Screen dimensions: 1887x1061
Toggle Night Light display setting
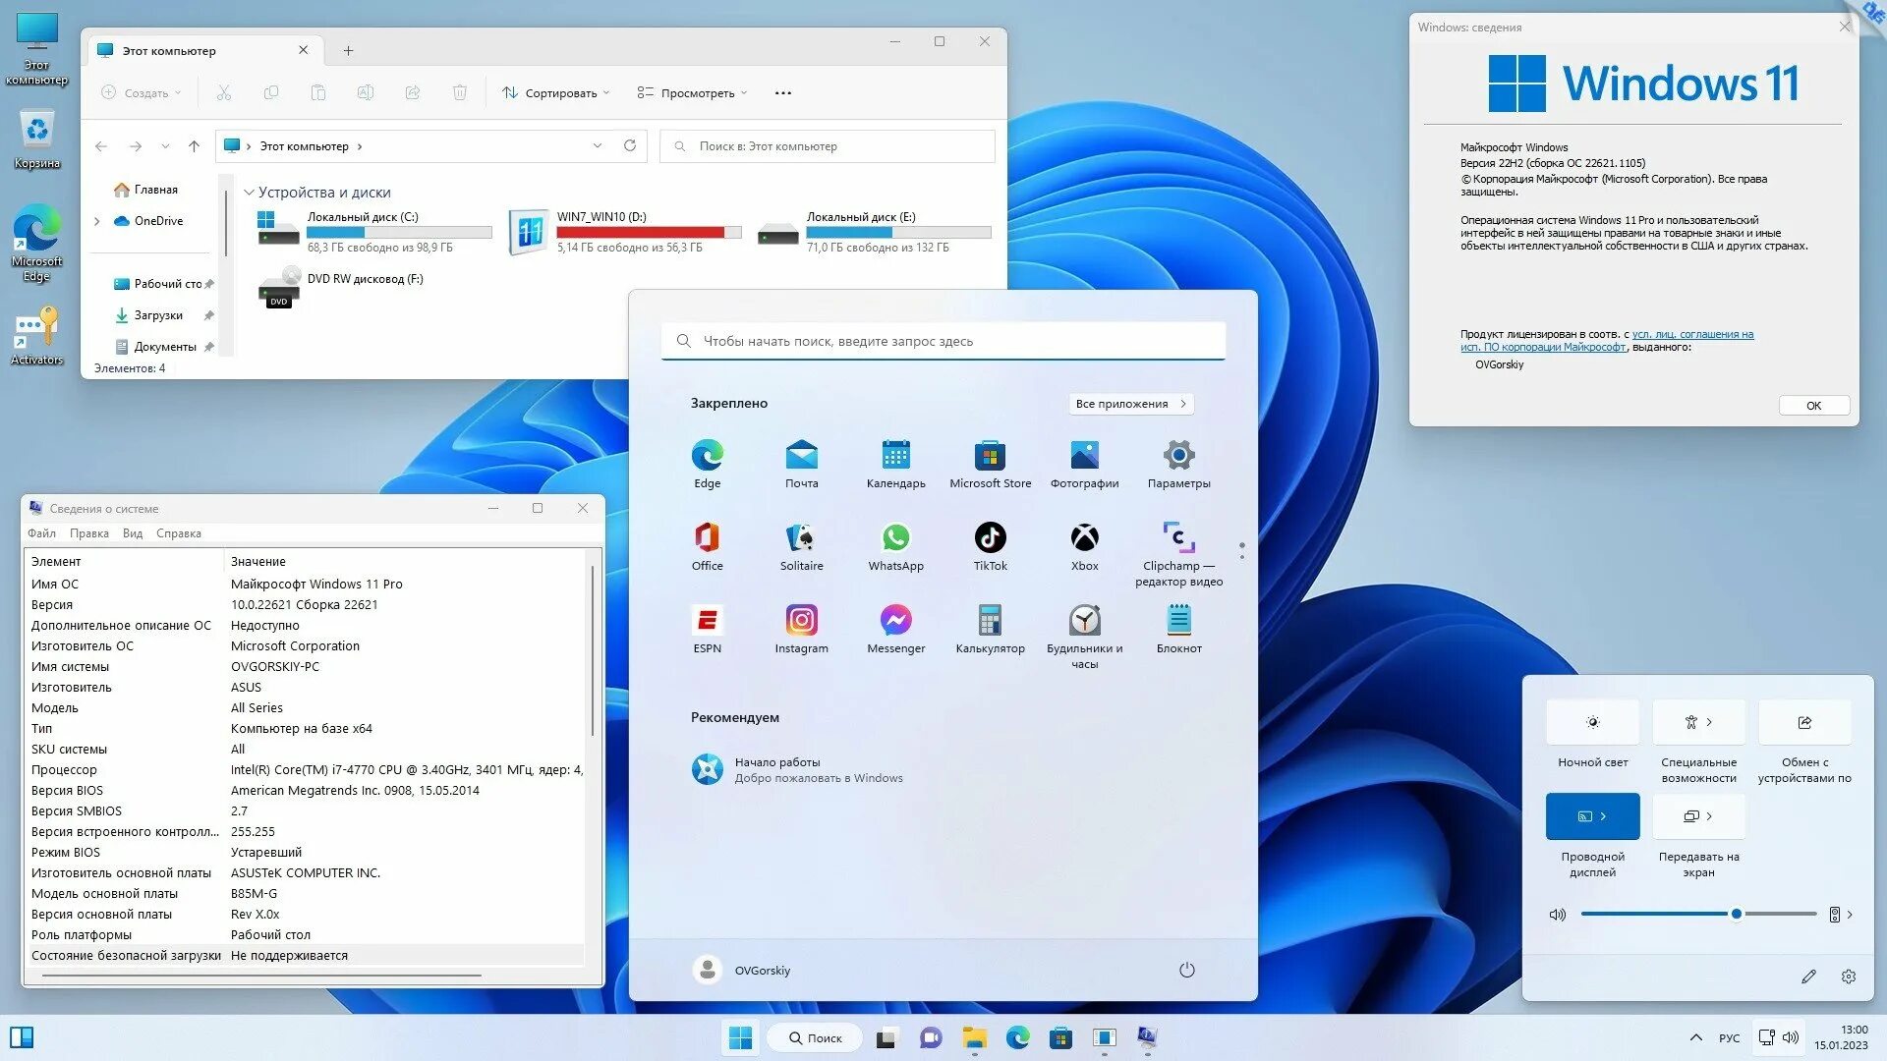click(1591, 722)
